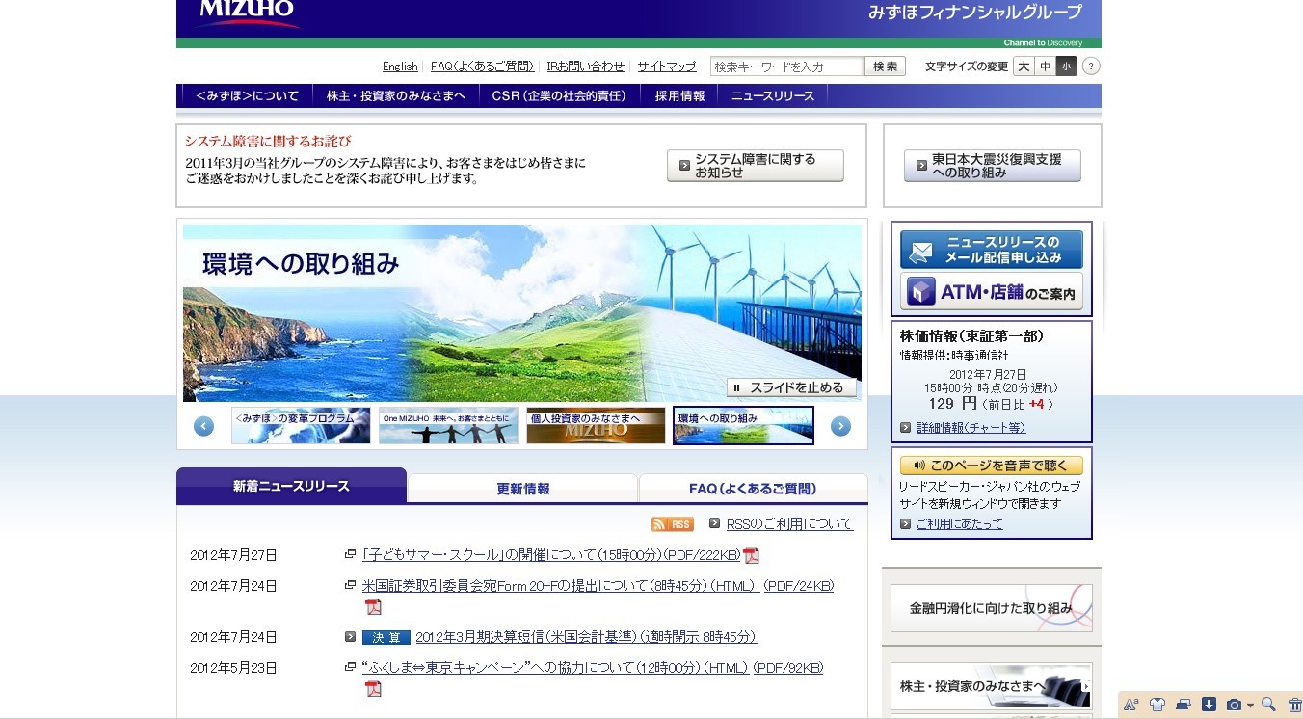The image size is (1303, 719).
Task: Select 個人投資家のみなさまへ slide thumbnail
Action: pyautogui.click(x=596, y=425)
